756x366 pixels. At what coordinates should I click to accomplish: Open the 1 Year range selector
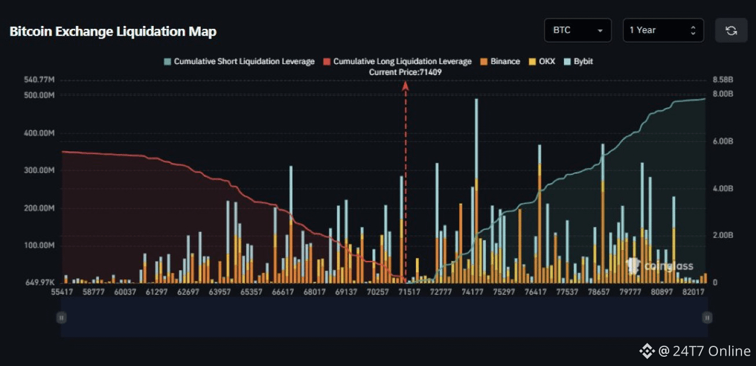click(x=663, y=30)
